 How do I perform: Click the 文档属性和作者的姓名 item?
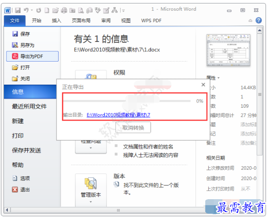tap(148, 147)
